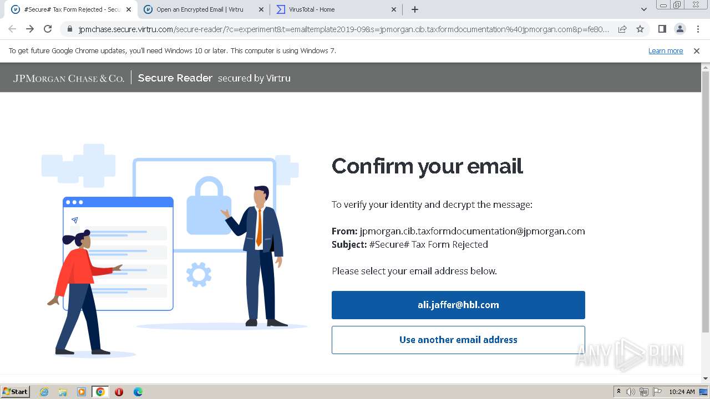Close the 'Open an Encrypted Email' tab
The image size is (710, 399).
[x=261, y=9]
